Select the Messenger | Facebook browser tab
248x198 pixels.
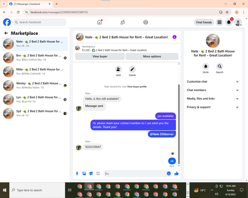[30, 4]
